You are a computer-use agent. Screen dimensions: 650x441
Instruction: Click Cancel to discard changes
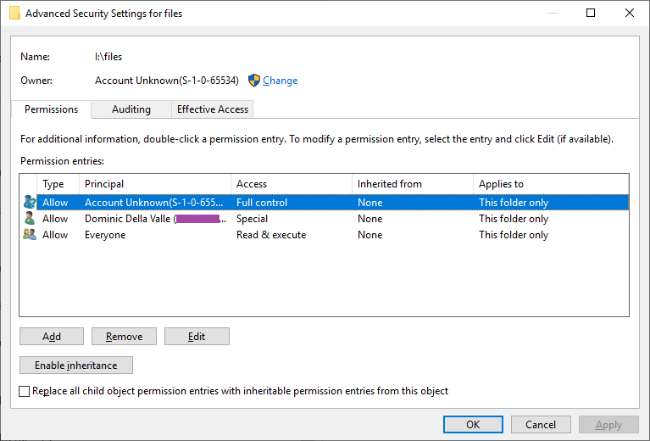(541, 424)
